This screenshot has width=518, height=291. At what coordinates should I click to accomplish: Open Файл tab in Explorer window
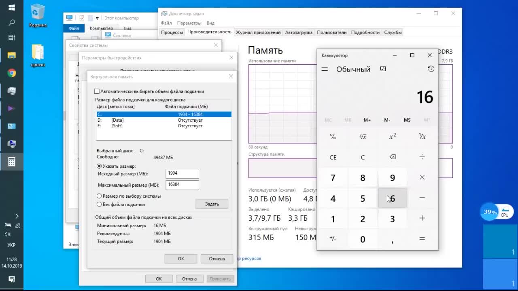(x=74, y=28)
